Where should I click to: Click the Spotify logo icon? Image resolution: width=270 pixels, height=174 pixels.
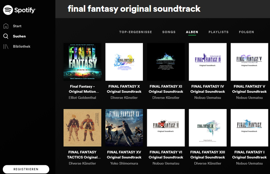point(8,10)
